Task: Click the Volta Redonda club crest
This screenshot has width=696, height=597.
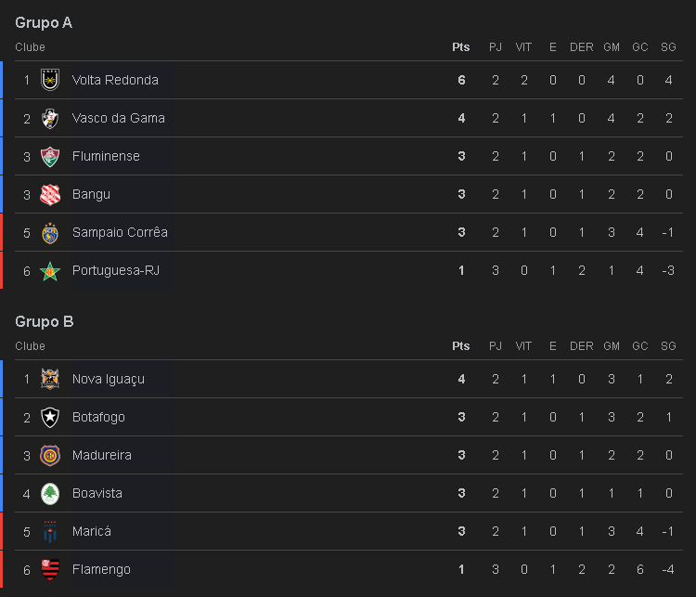Action: tap(50, 80)
